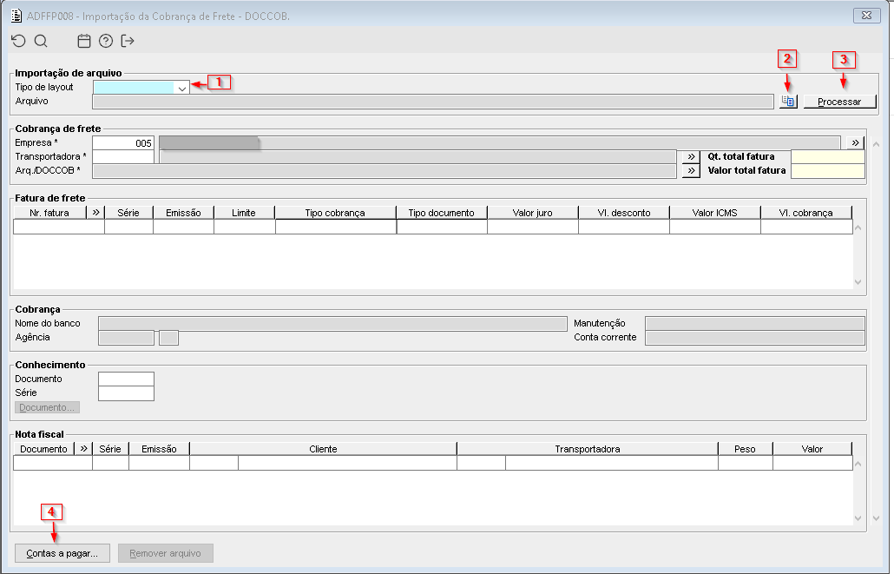894x574 pixels.
Task: Click the Vl. desconto column header
Action: 624,213
